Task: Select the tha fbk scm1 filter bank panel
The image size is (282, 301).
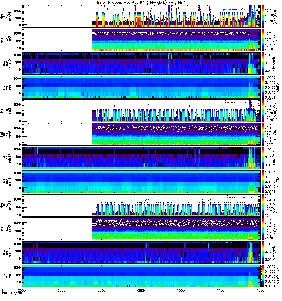Action: pyautogui.click(x=141, y=87)
